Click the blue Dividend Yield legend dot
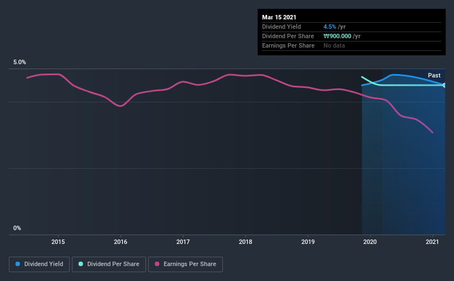Image resolution: width=454 pixels, height=281 pixels. click(18, 264)
